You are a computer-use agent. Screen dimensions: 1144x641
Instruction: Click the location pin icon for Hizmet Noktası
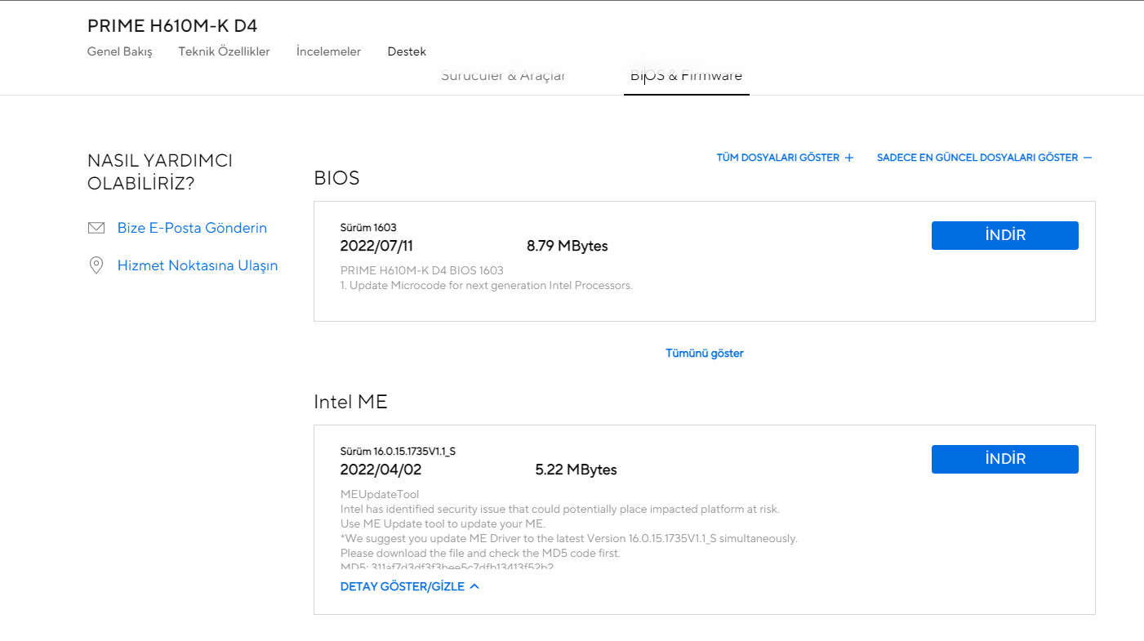[x=96, y=265]
